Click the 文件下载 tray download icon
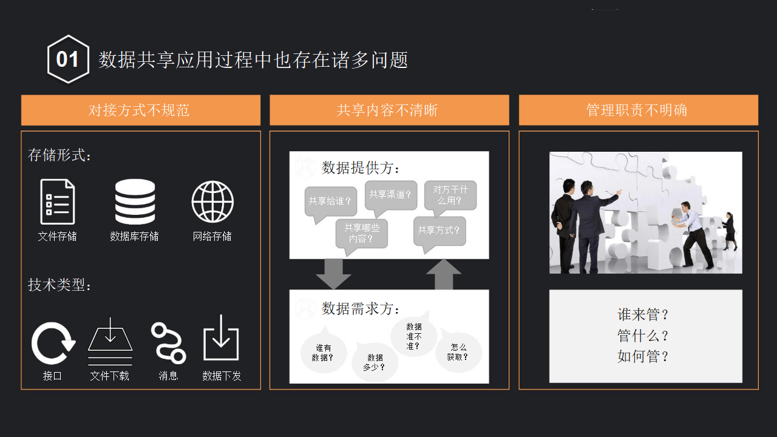Image resolution: width=777 pixels, height=437 pixels. (x=110, y=340)
